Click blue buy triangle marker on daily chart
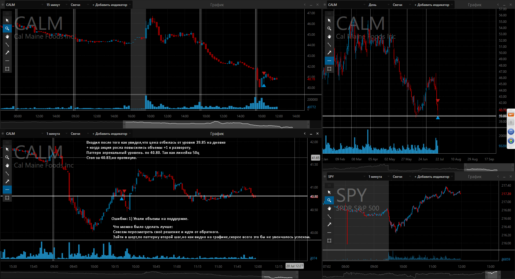Image resolution: width=515 pixels, height=279 pixels. 438,118
